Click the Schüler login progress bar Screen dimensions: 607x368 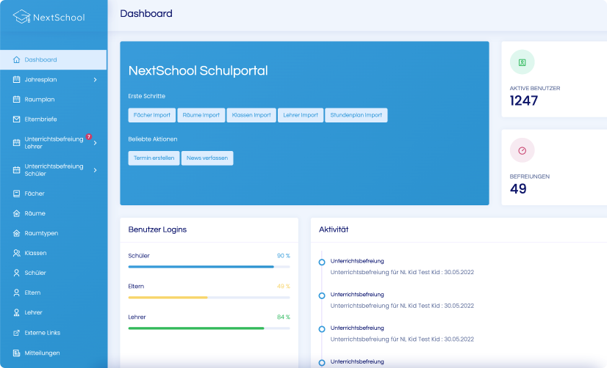pyautogui.click(x=209, y=267)
